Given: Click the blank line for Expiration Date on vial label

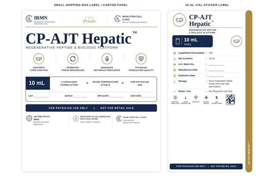Looking at the screenshot, I should point(216,76).
